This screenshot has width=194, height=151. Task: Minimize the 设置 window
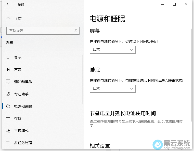163,4
